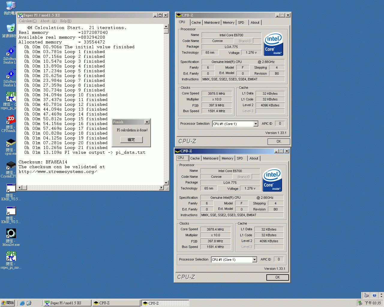Click Super PI vertical scrollbar down arrow
Image resolution: width=384 pixels, height=307 pixels.
point(166,183)
